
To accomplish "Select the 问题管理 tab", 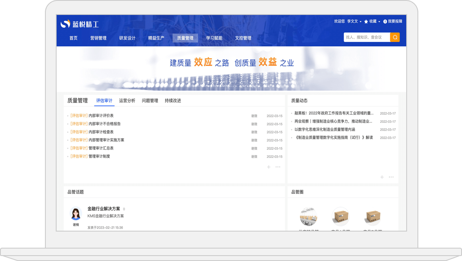I will pos(150,101).
